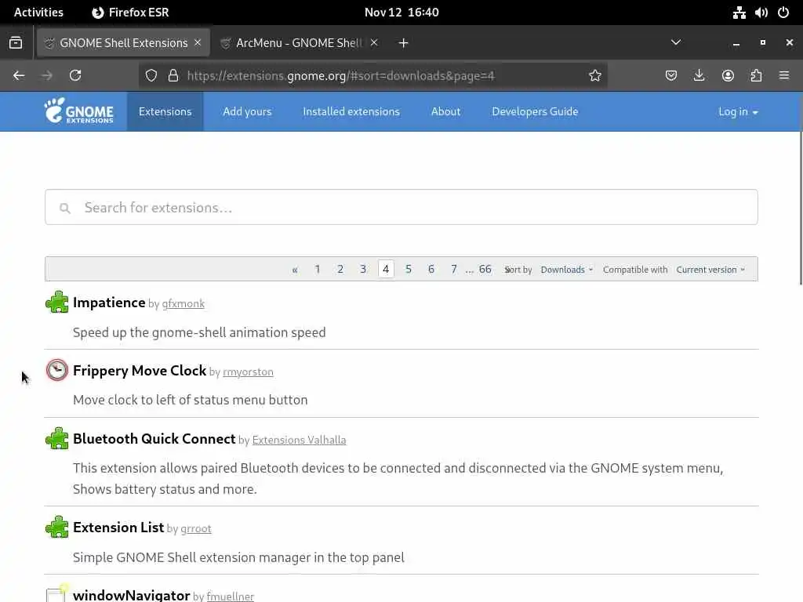This screenshot has width=803, height=602.
Task: Open the Frippery Move Clock title
Action: click(x=140, y=371)
